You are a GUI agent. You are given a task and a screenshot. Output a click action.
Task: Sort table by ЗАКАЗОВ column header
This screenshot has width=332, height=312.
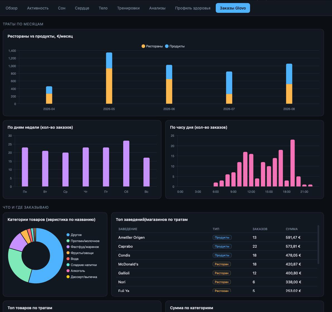point(260,229)
